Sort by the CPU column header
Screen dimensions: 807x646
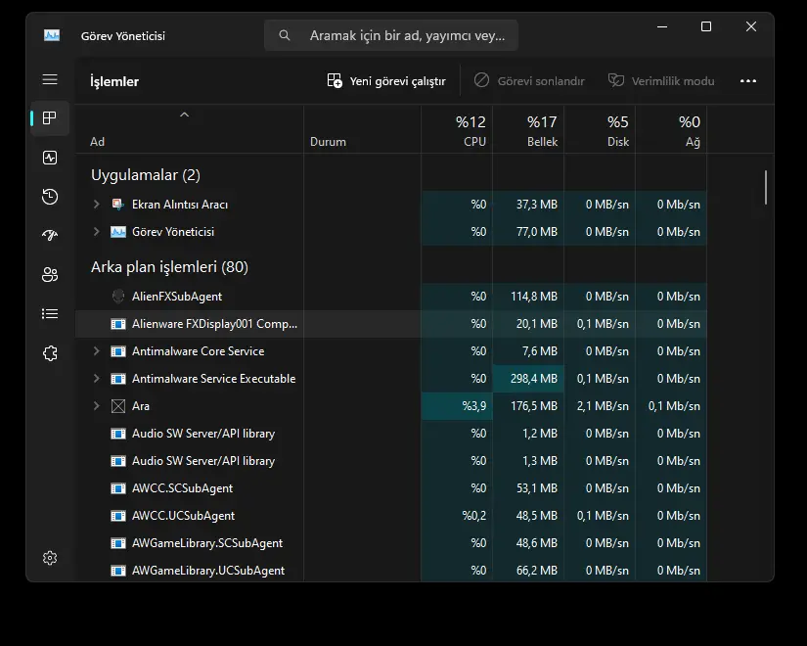(457, 130)
